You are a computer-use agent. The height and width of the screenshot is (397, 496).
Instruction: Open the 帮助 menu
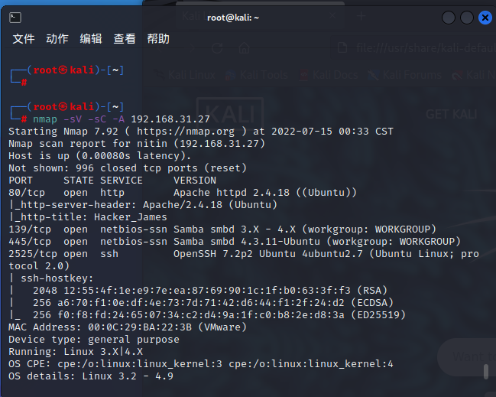(x=158, y=39)
